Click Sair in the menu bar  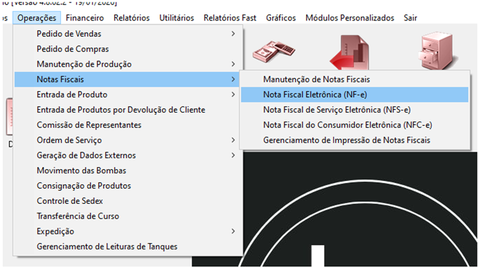[x=410, y=18]
